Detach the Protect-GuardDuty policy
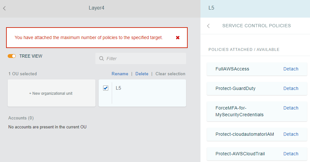Viewport: 310px width, 162px height. (x=291, y=88)
